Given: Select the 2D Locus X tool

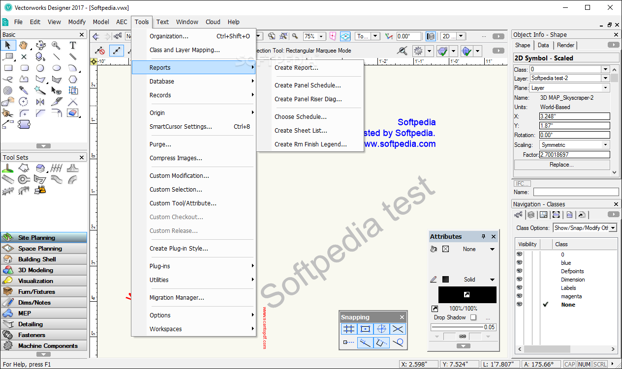Looking at the screenshot, I should point(24,57).
